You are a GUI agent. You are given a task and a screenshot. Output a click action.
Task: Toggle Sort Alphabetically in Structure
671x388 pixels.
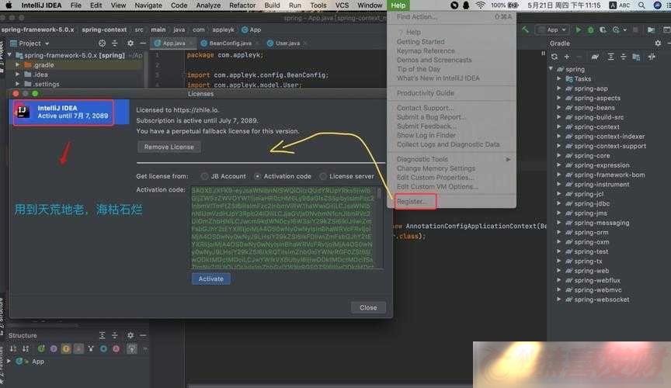pyautogui.click(x=26, y=349)
